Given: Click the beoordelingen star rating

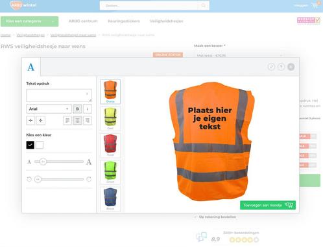Looking at the screenshot, I should click(244, 240).
